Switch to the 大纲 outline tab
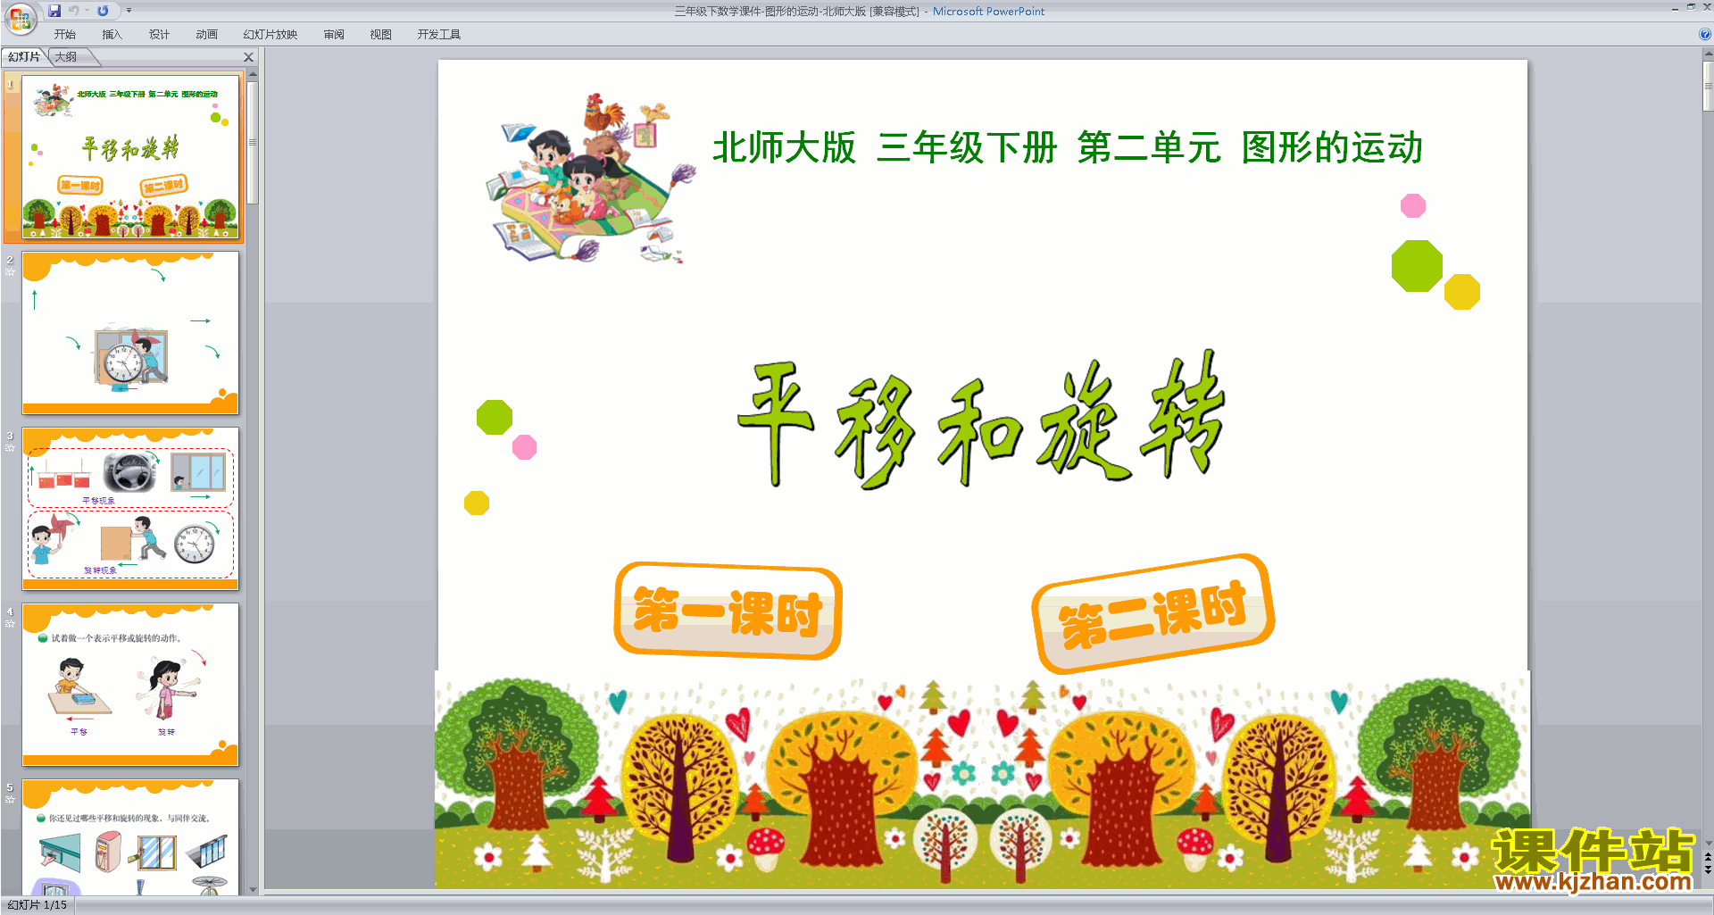1714x915 pixels. click(67, 57)
